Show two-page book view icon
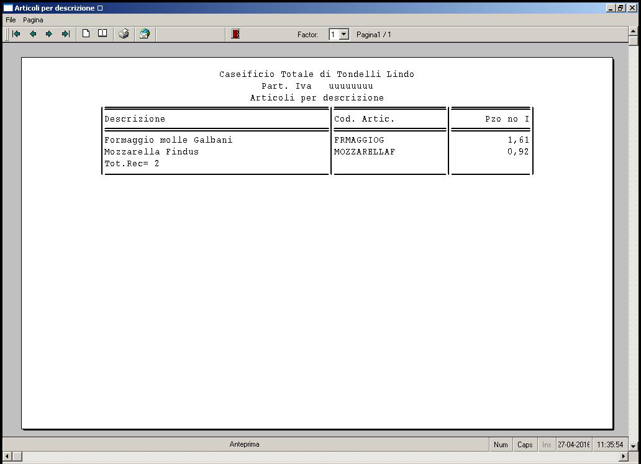Viewport: 641px width, 464px height. pos(102,33)
